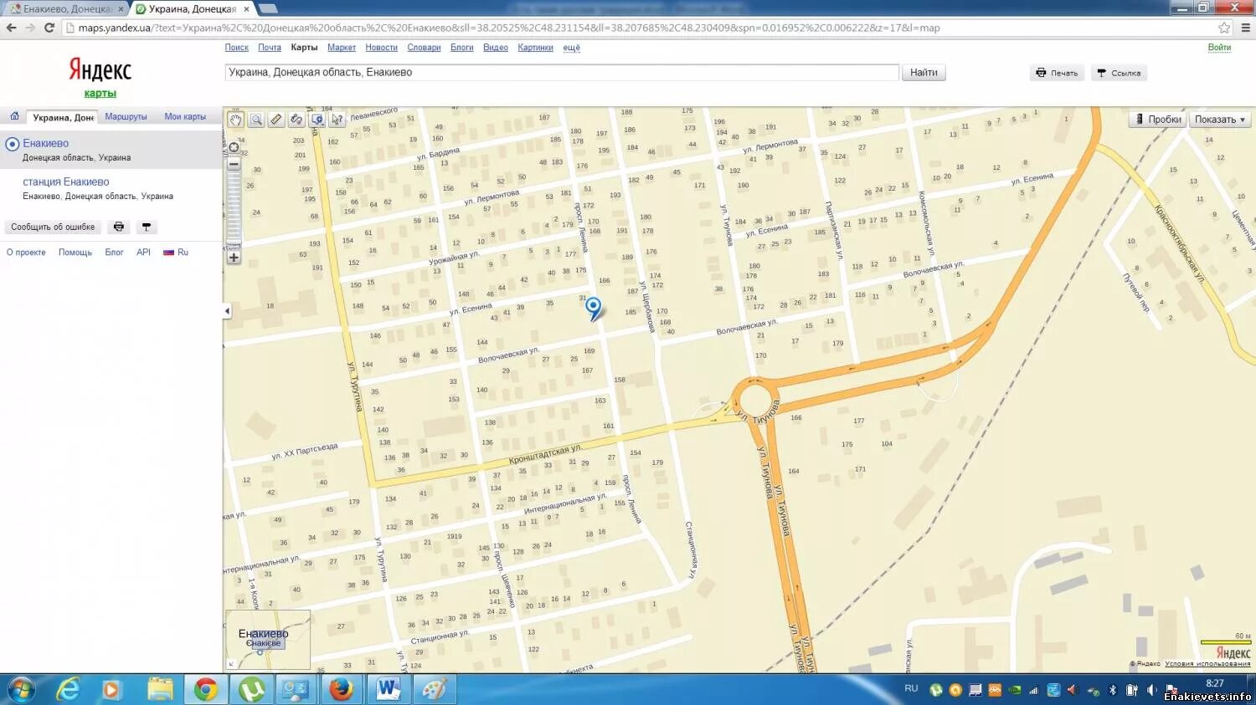1256x705 pixels.
Task: Open Маркет in top navigation
Action: (342, 48)
